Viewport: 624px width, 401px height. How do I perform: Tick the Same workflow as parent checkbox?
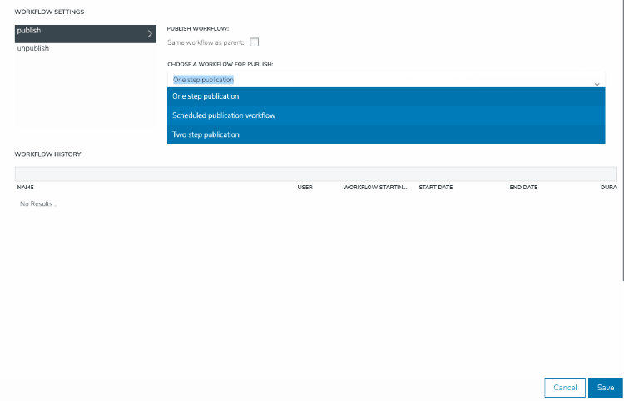tap(255, 42)
